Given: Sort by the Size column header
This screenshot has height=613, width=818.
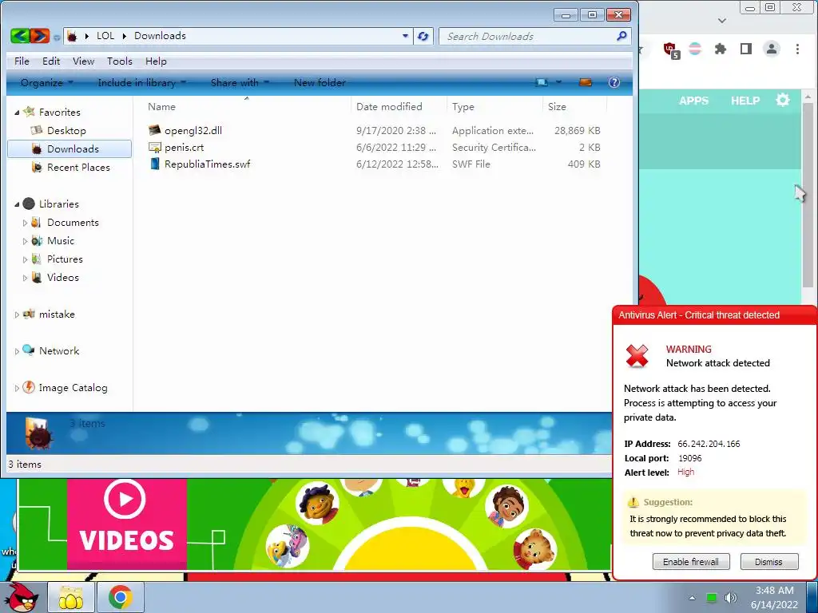Looking at the screenshot, I should pos(557,106).
